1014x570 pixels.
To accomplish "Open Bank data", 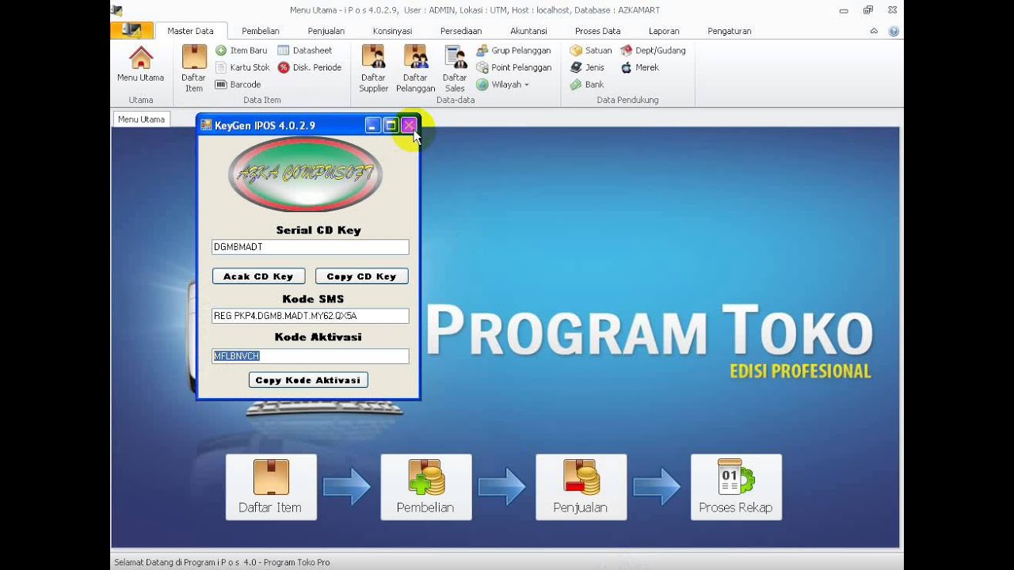I will point(586,84).
